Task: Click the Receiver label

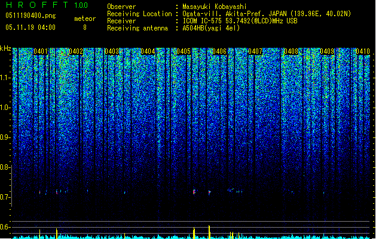Action: [121, 21]
